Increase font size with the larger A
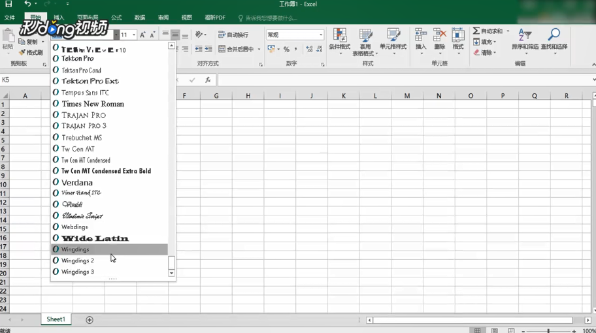Screen dimensions: 596x333 click(x=142, y=35)
